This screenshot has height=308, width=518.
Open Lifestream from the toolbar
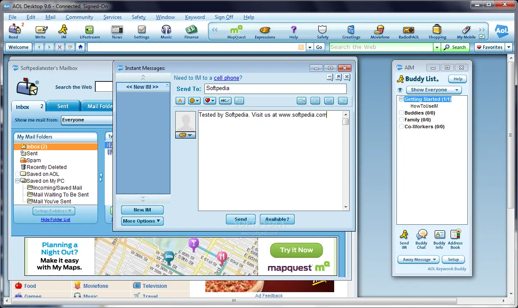(89, 32)
